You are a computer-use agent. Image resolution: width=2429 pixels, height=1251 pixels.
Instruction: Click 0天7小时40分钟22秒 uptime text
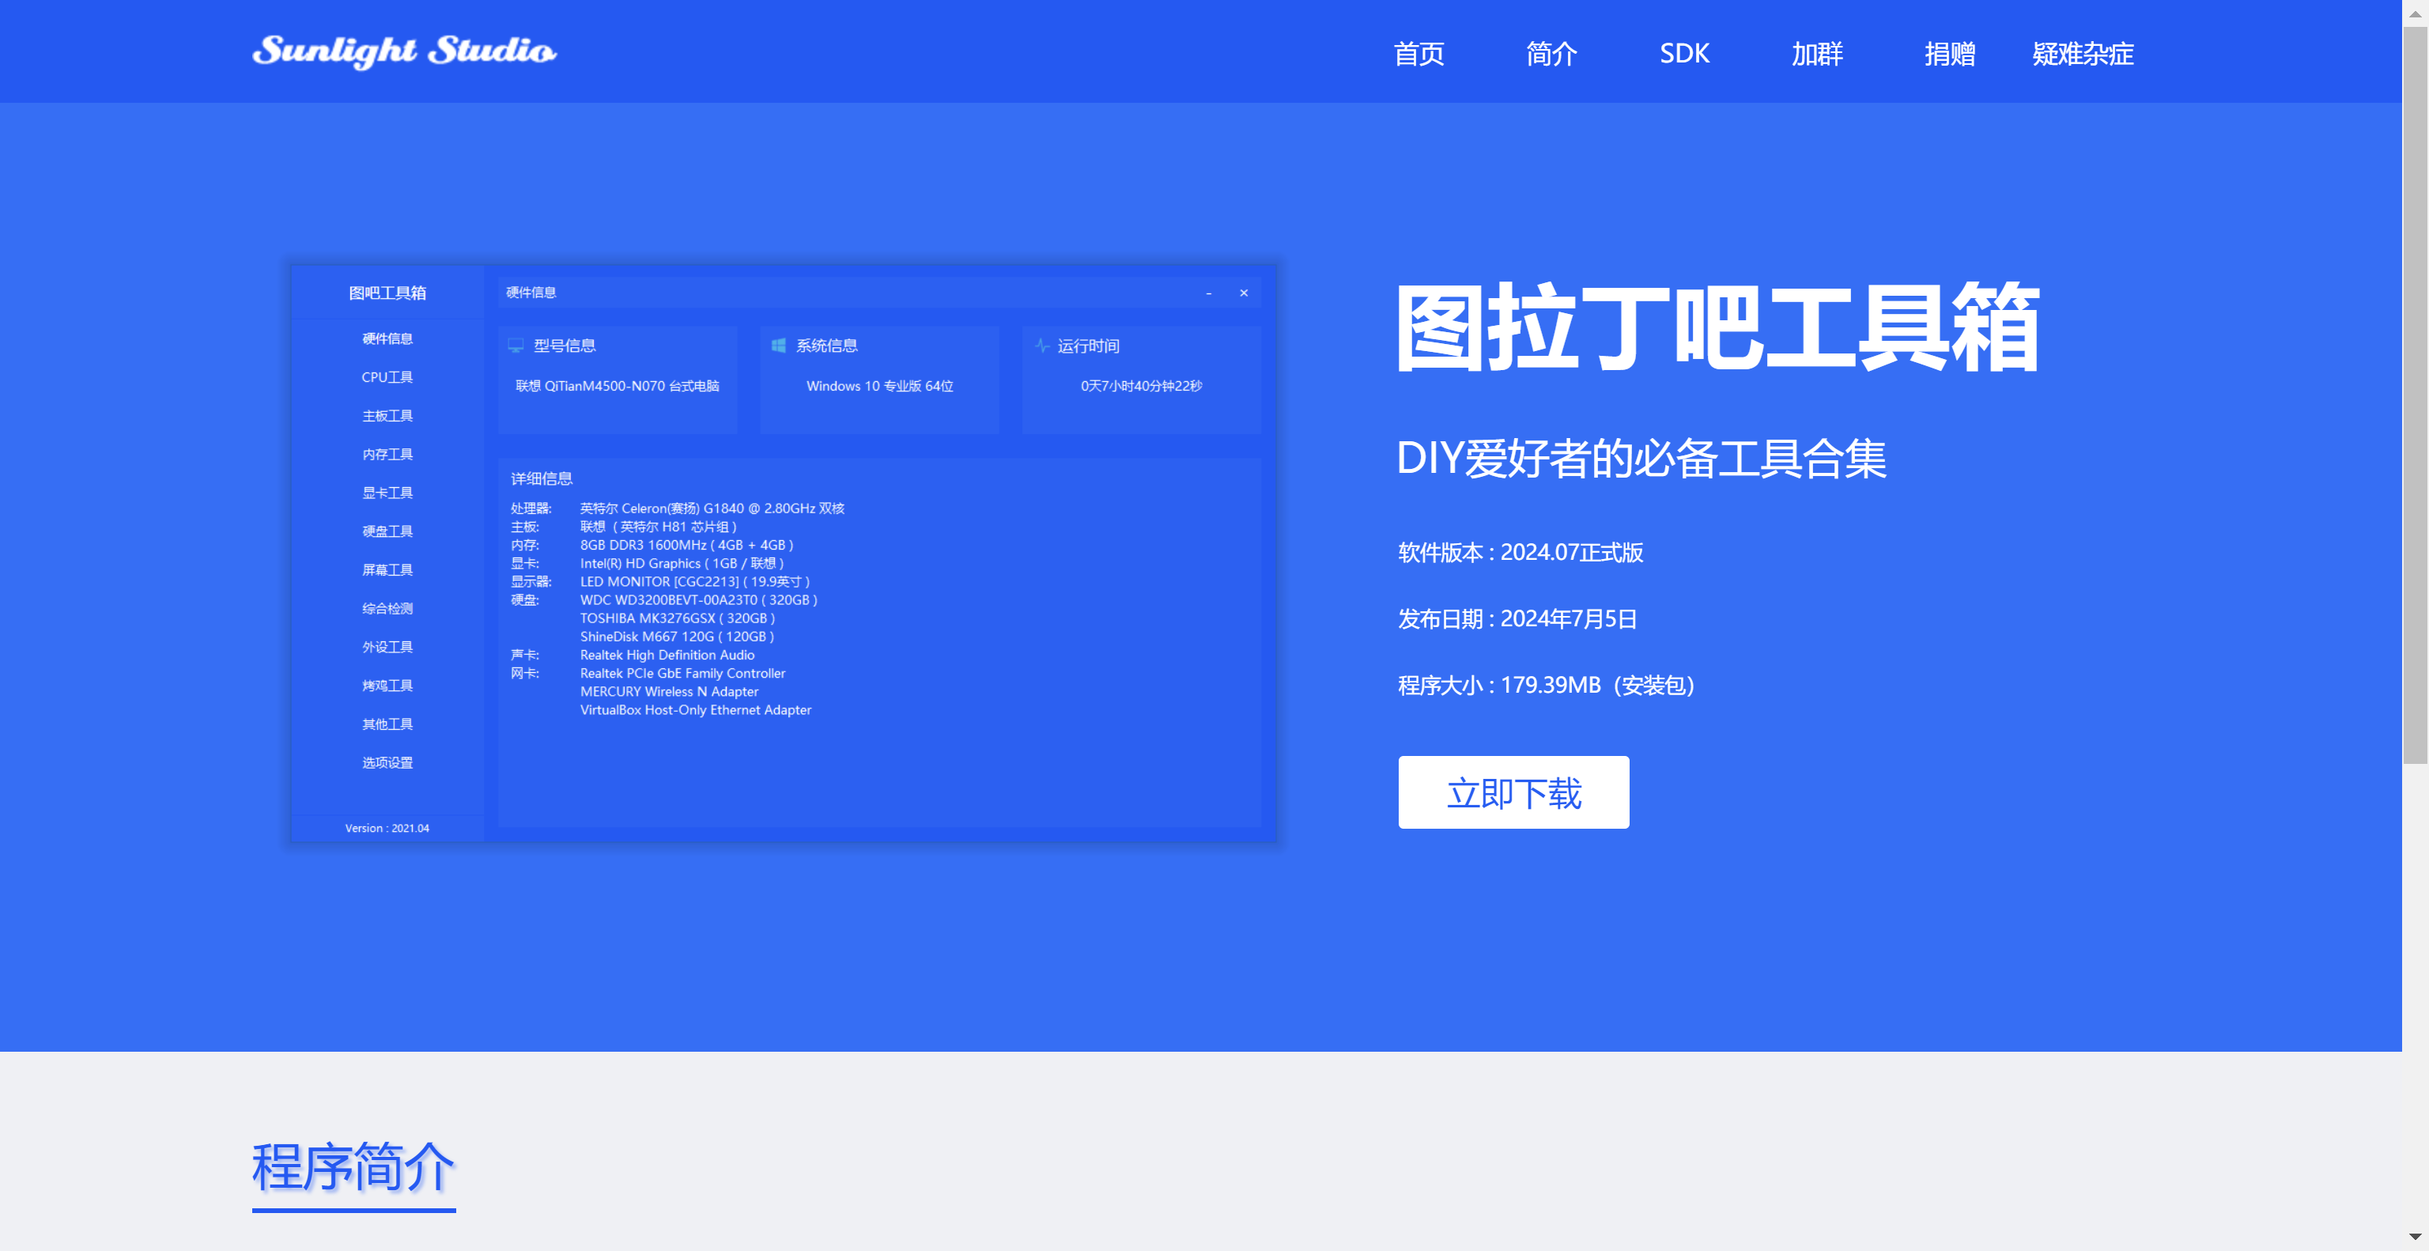1141,387
